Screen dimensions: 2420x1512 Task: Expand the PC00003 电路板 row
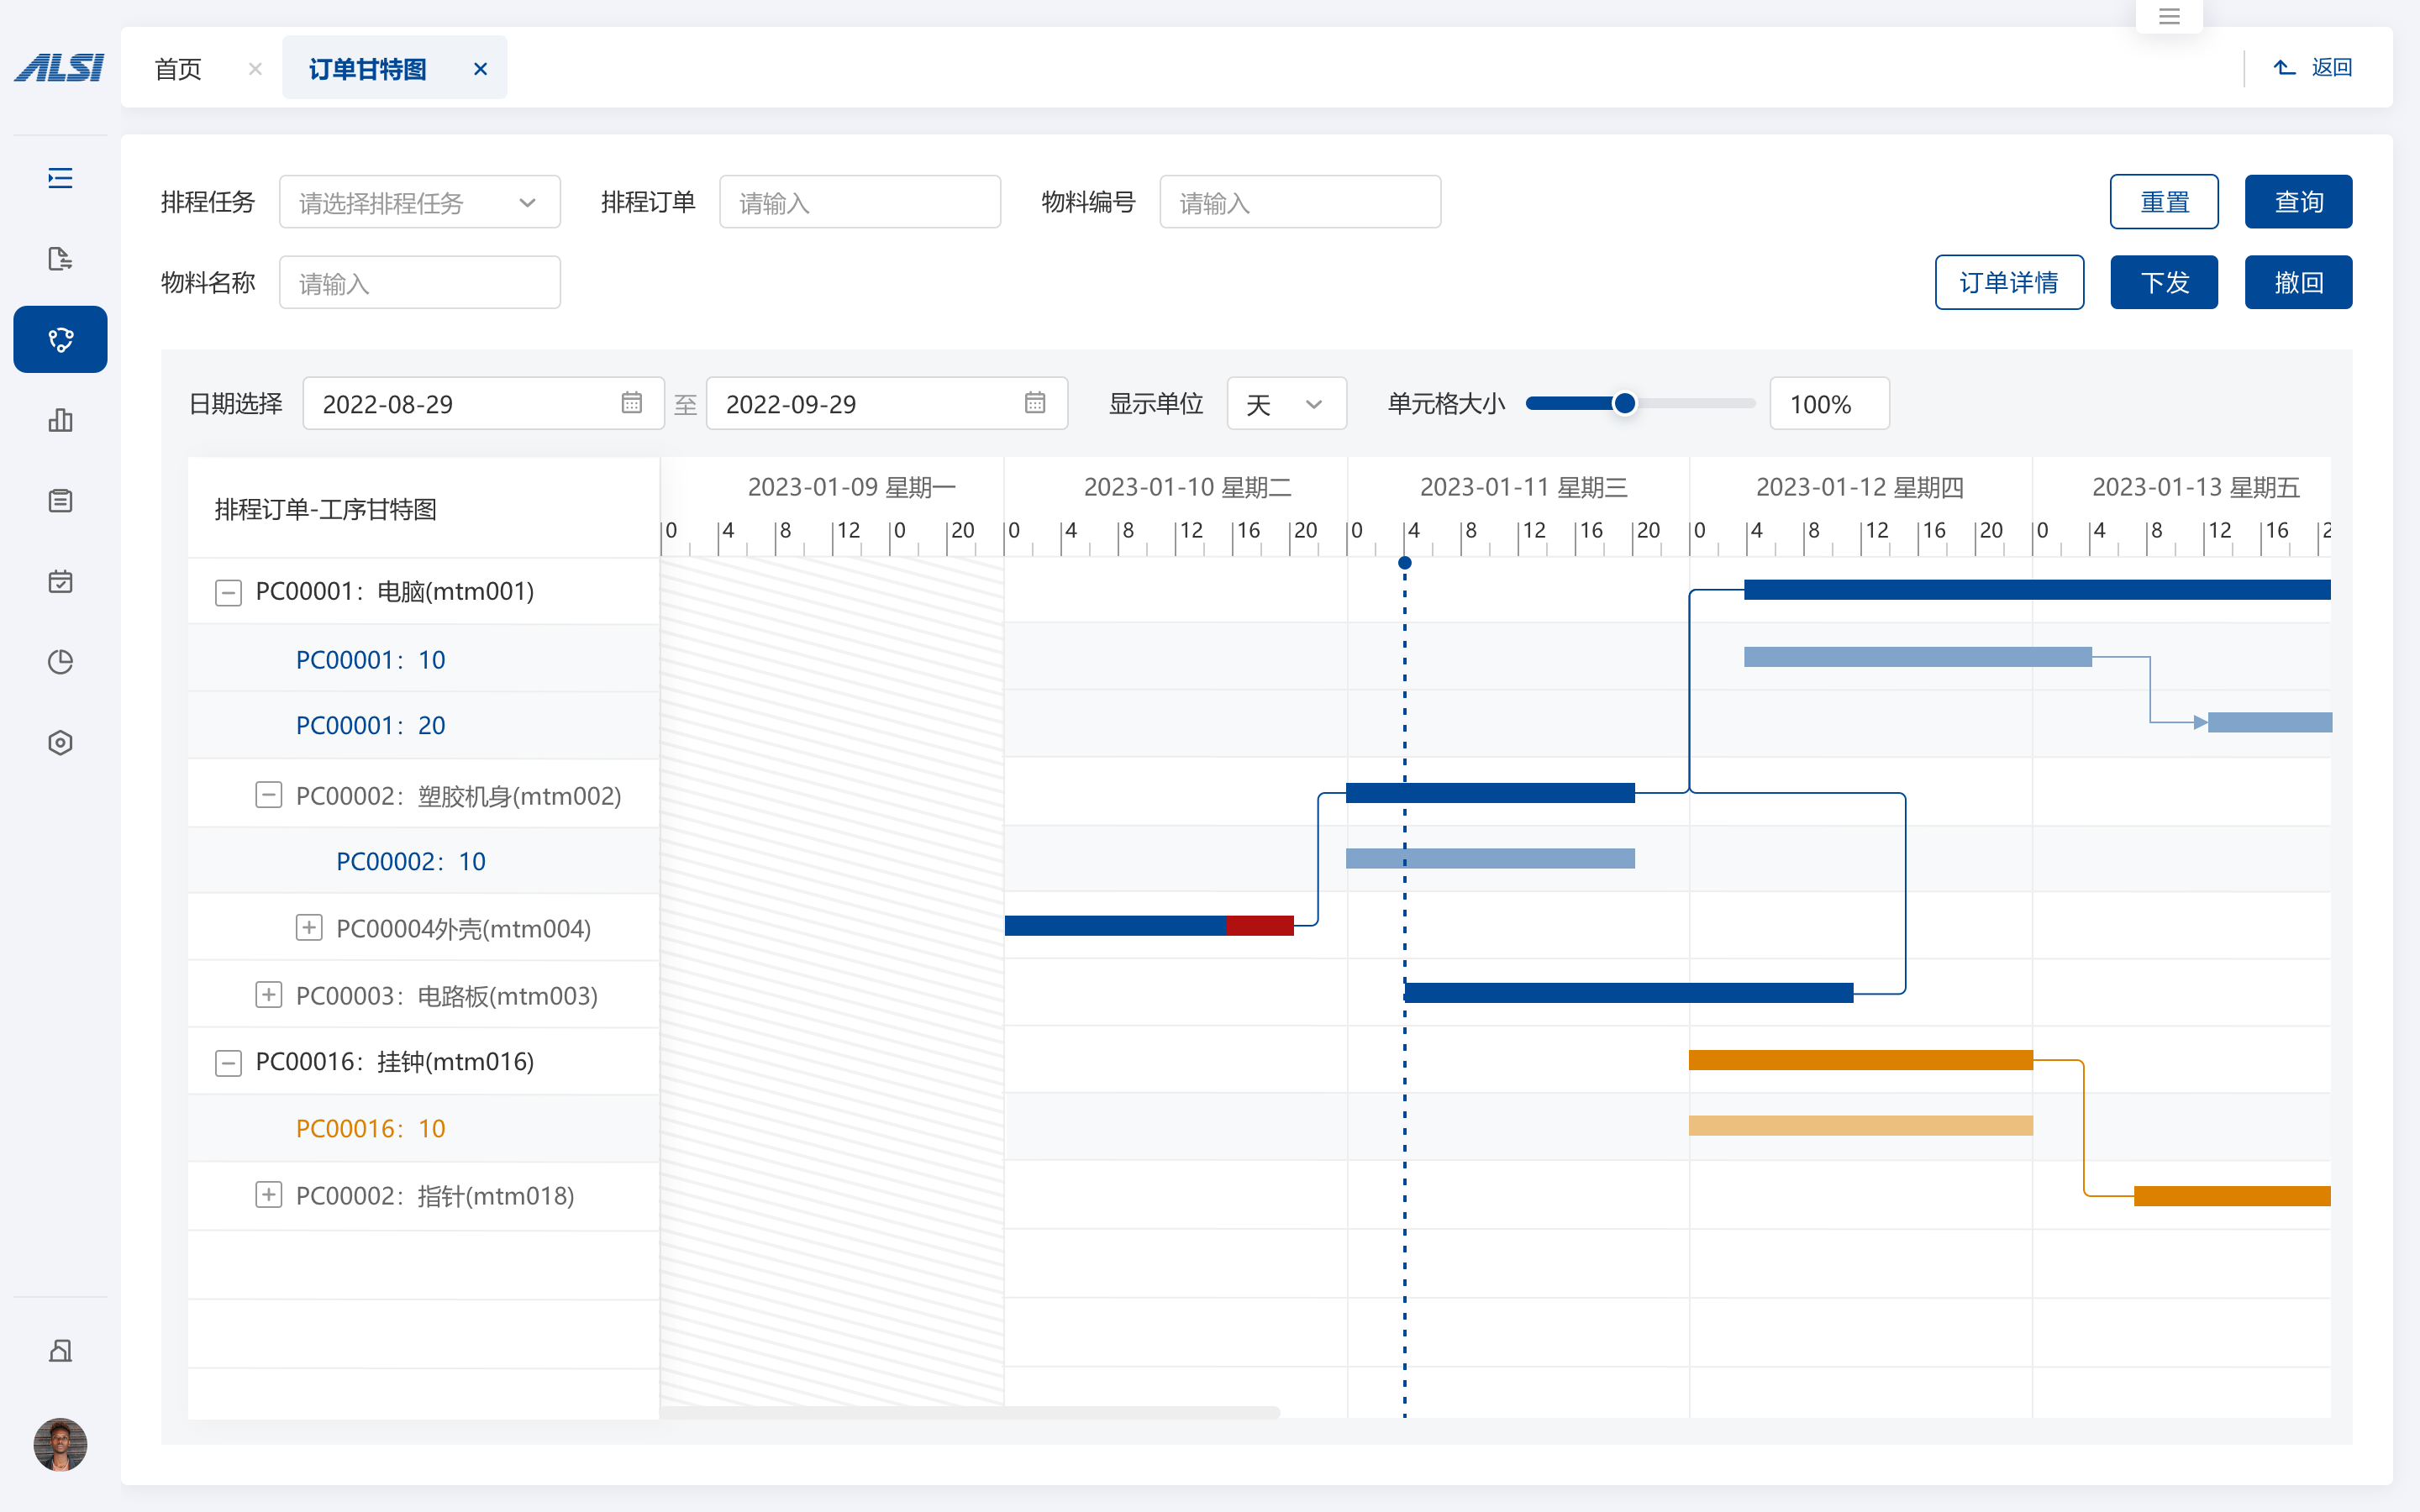pyautogui.click(x=268, y=995)
